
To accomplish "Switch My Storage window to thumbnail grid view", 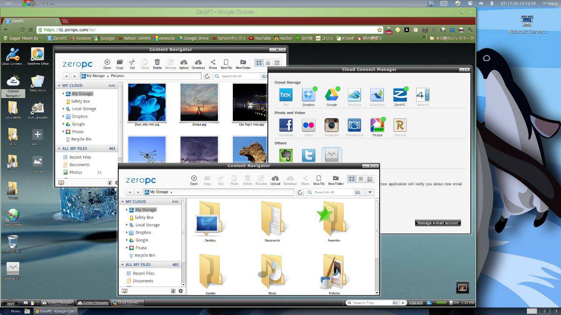I will [x=352, y=179].
